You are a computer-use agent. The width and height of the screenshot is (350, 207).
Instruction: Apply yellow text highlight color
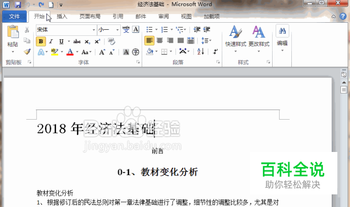[55, 52]
